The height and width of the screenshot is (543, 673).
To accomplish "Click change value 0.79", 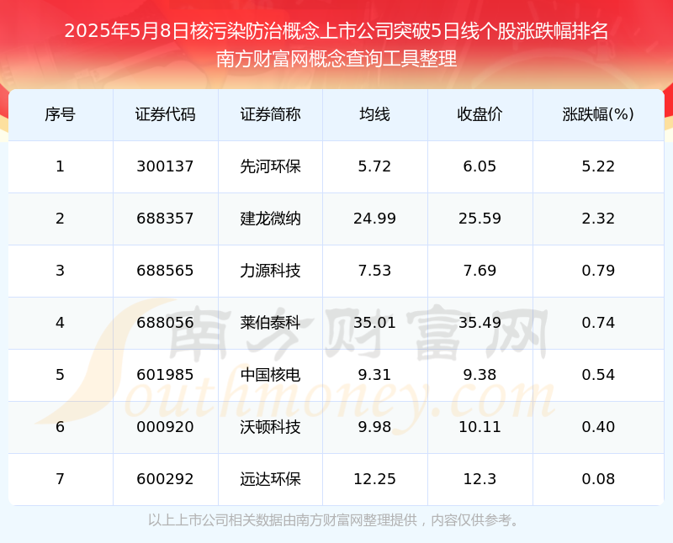I will [x=598, y=271].
